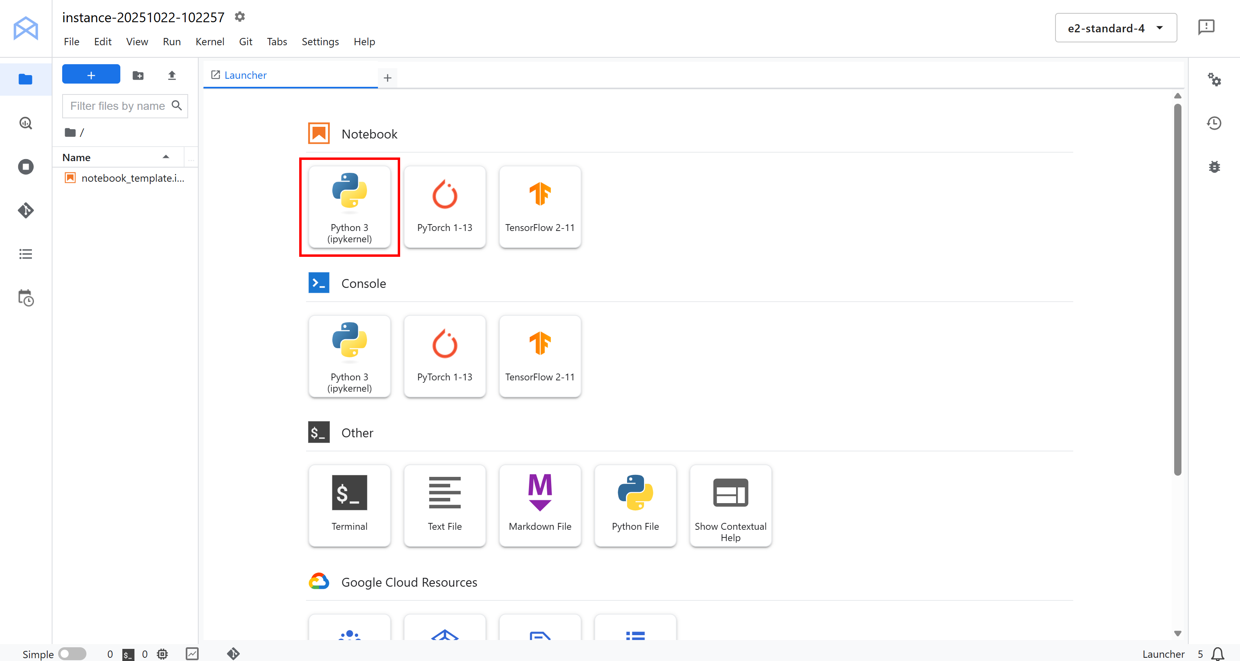
Task: Open the Git sidebar panel
Action: (25, 210)
